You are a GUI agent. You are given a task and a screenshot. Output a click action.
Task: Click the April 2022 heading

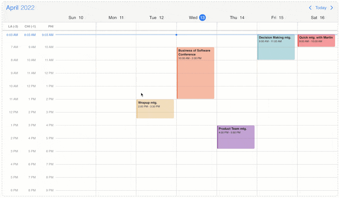tap(20, 7)
